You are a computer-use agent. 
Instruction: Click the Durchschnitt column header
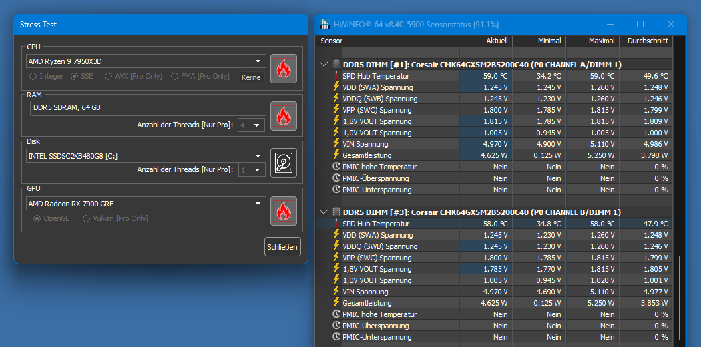coord(646,41)
